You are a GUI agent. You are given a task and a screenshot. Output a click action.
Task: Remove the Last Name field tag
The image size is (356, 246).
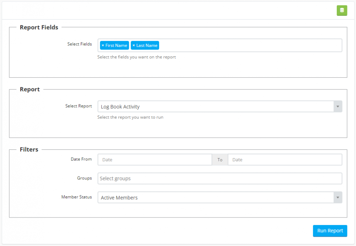click(133, 46)
